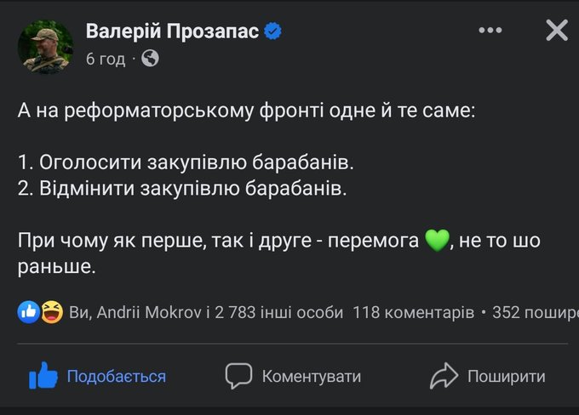Open the '118 коментарів' comments list

click(413, 312)
